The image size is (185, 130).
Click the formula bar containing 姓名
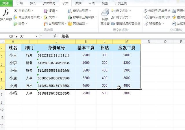(x=121, y=36)
